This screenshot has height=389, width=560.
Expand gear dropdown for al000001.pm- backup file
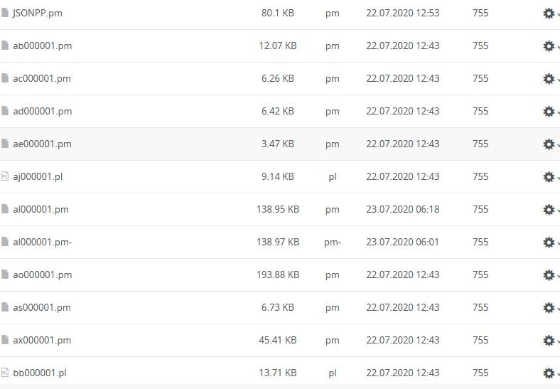549,243
